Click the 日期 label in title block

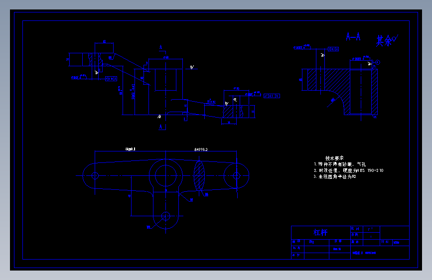pos(338,241)
